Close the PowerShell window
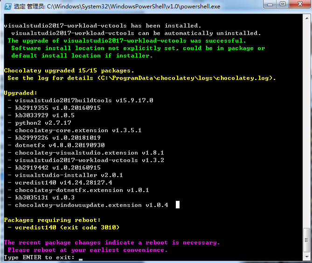This screenshot has height=263, width=312. pos(300,4)
